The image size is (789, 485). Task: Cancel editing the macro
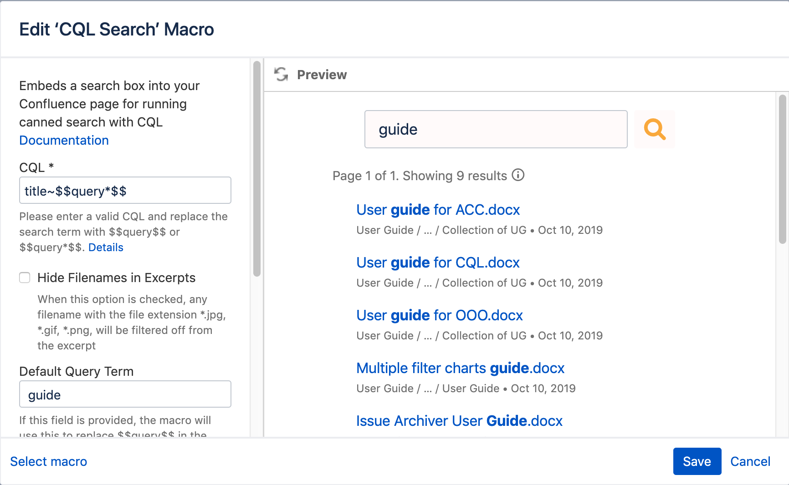[x=750, y=461]
